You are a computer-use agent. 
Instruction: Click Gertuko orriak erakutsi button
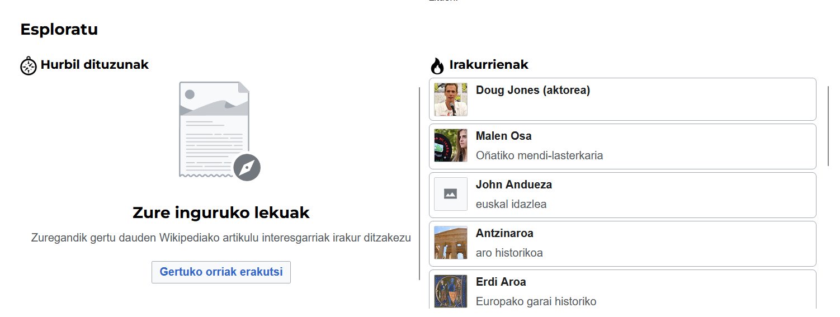pyautogui.click(x=221, y=272)
